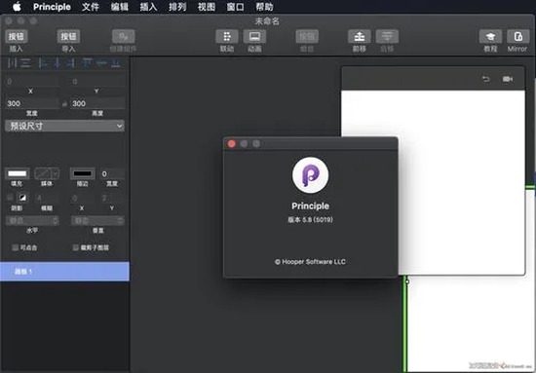
Task: Expand the 预设尺寸 preset size dropdown
Action: point(64,126)
